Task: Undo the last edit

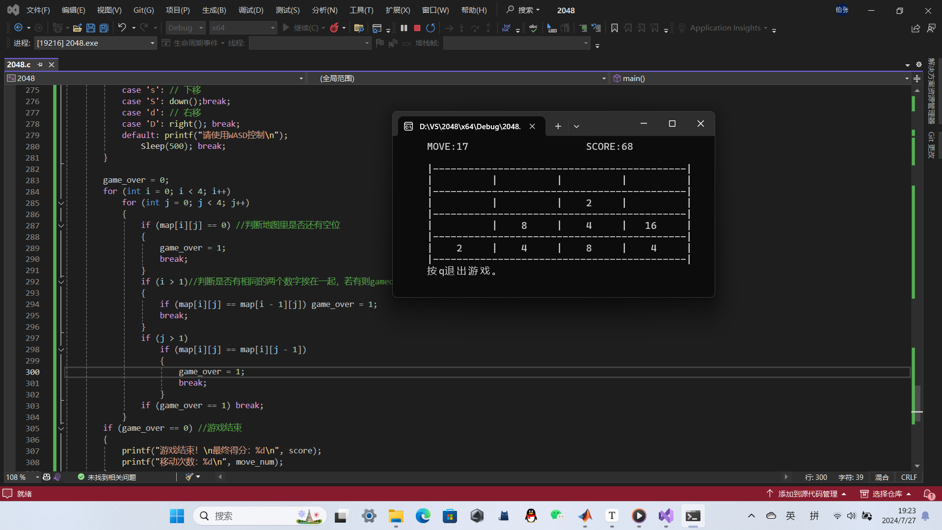Action: tap(122, 28)
